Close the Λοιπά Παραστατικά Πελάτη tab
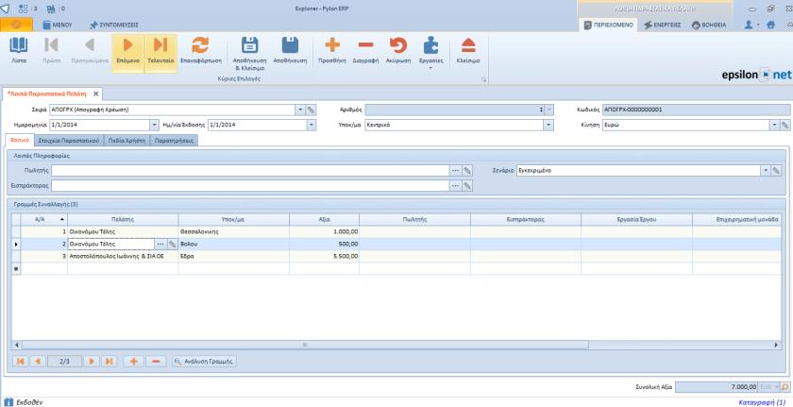793x407 pixels. tap(95, 94)
